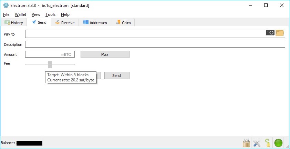Click the Max amount button
The image size is (290, 149).
pyautogui.click(x=105, y=54)
